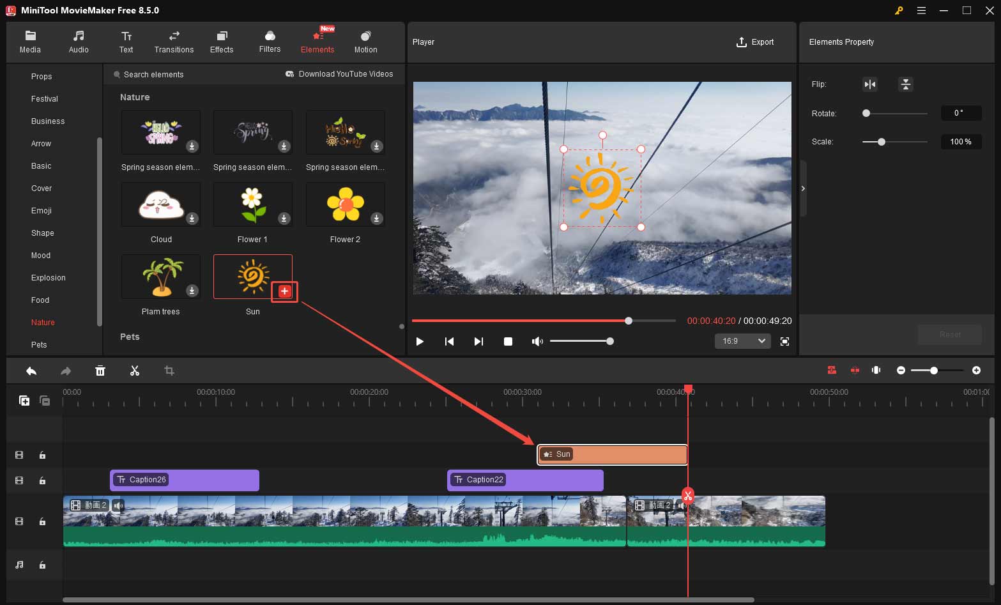Open the Effects panel

point(221,42)
